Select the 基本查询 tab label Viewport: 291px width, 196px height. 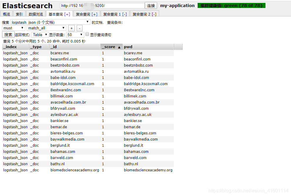point(56,14)
